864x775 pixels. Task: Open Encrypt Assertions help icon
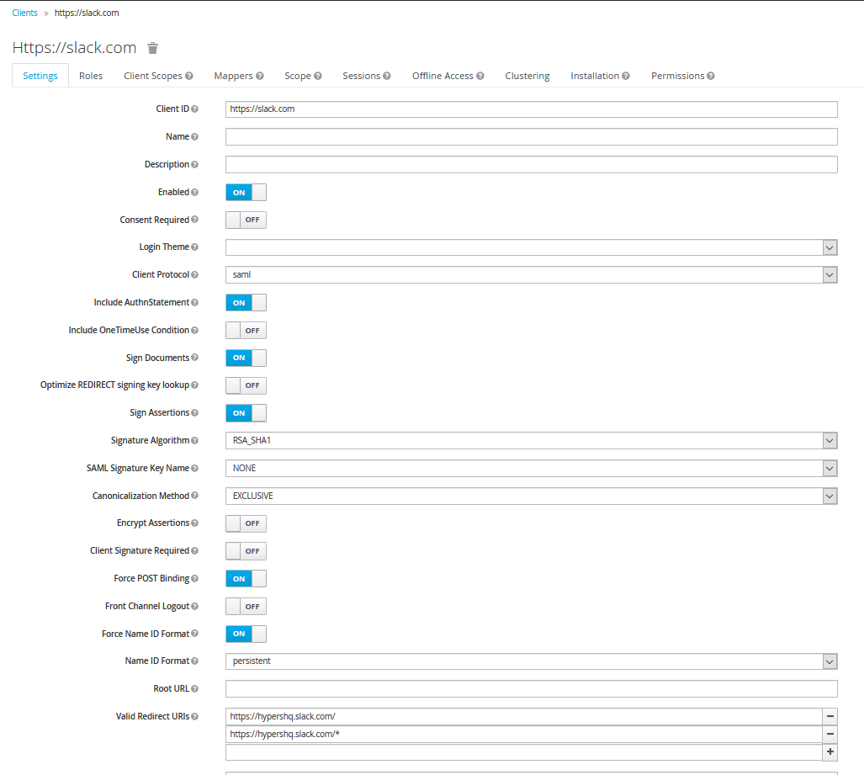[194, 523]
